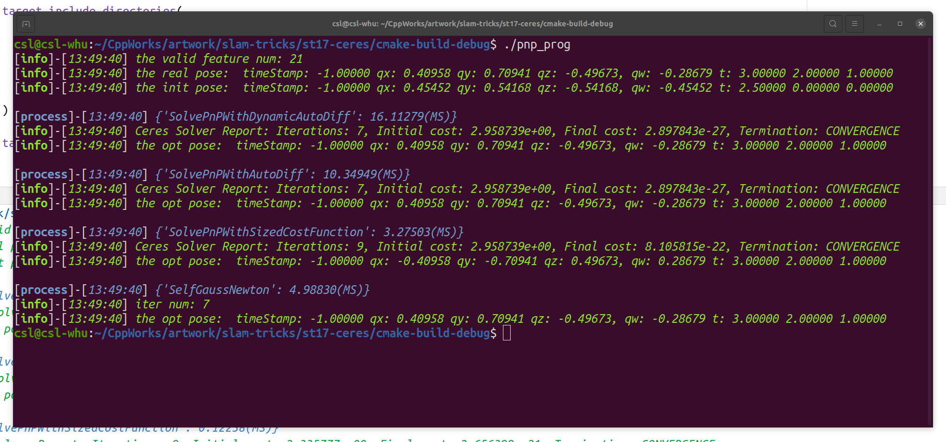Click the 'SelfGaussNewton': 4.98830(MS) text
This screenshot has height=442, width=946.
point(263,290)
